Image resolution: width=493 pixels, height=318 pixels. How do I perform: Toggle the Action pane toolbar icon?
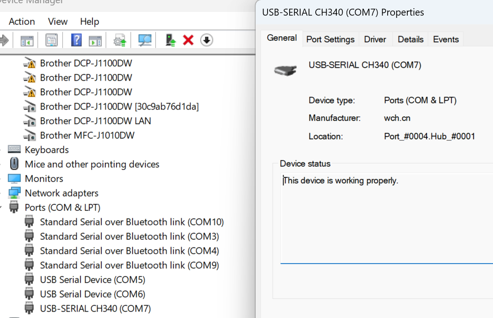pyautogui.click(x=95, y=40)
